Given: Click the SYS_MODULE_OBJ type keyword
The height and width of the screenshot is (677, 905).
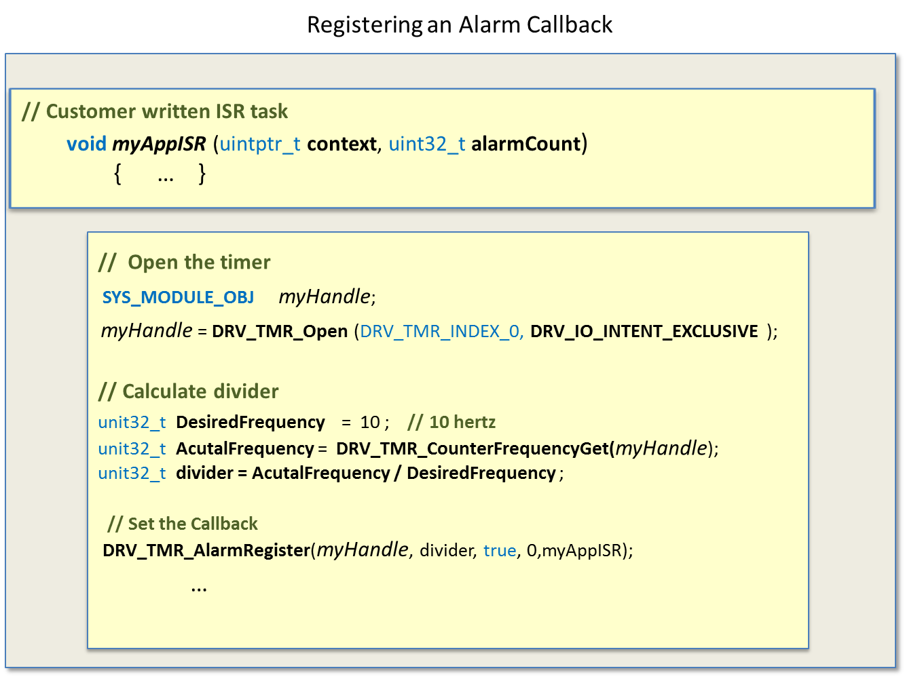Looking at the screenshot, I should click(178, 297).
